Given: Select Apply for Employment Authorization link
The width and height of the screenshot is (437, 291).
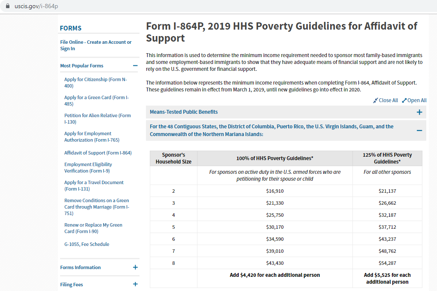Looking at the screenshot, I should pyautogui.click(x=92, y=137).
